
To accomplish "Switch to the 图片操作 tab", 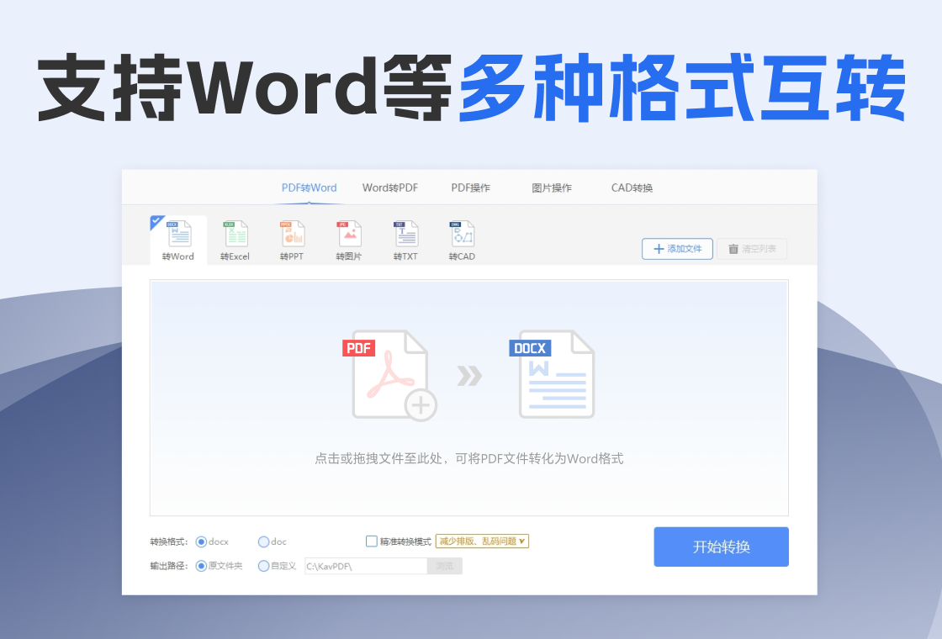I will click(x=552, y=188).
